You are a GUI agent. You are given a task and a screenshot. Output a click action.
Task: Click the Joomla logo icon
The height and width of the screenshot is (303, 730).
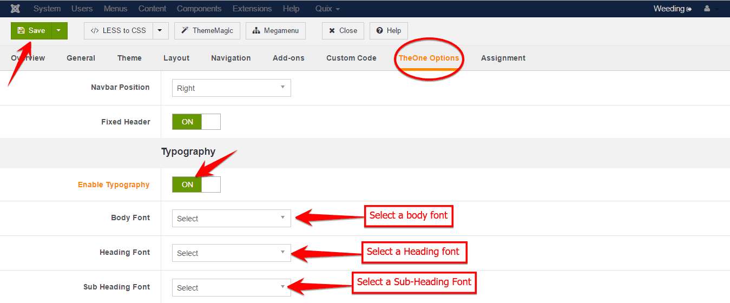click(15, 9)
